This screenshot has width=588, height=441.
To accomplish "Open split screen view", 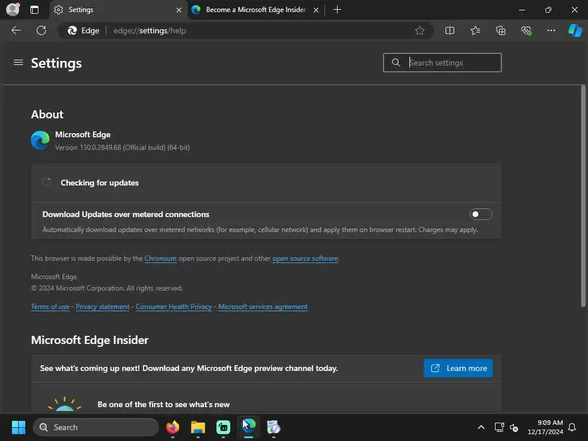I will click(450, 31).
